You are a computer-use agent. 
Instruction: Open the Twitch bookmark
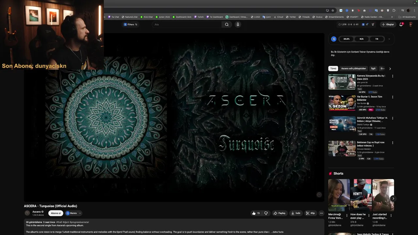(x=199, y=17)
